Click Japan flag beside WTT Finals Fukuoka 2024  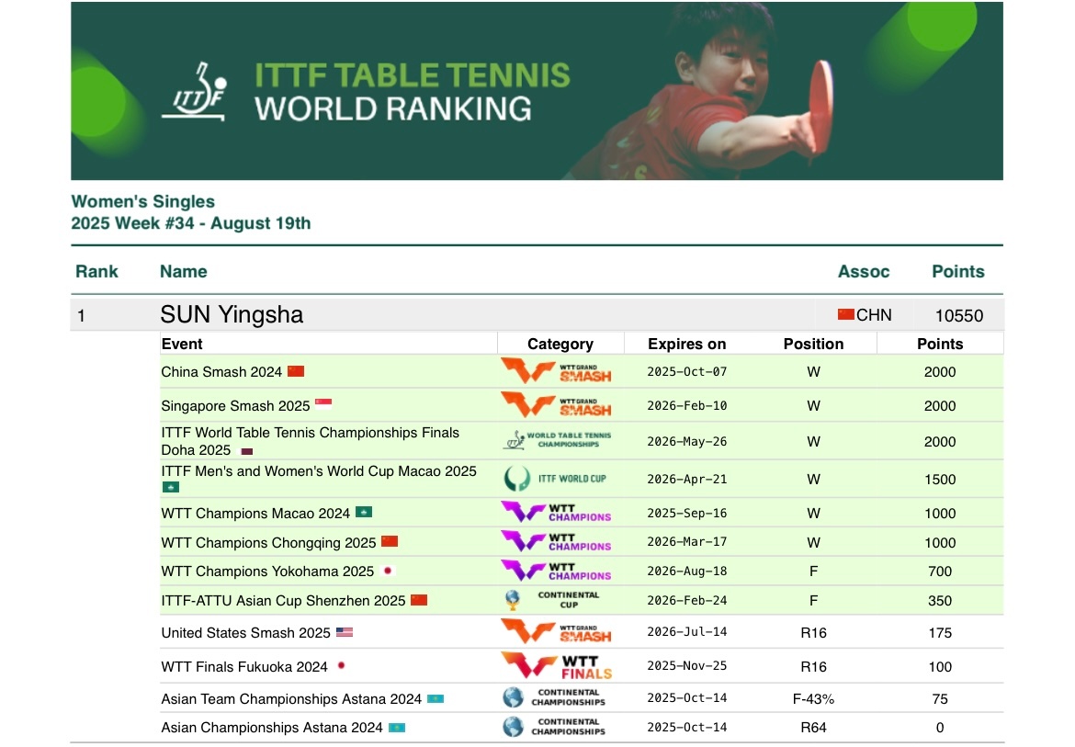coord(341,665)
